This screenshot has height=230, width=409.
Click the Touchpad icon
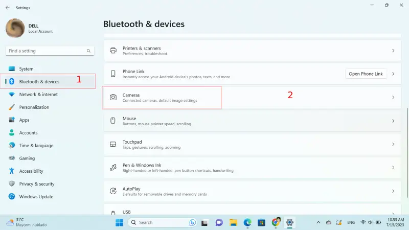(x=113, y=144)
